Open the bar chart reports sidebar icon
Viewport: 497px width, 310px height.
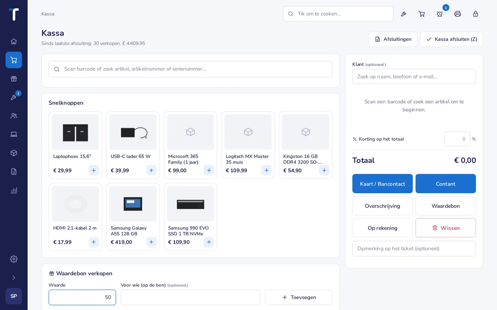[x=14, y=190]
